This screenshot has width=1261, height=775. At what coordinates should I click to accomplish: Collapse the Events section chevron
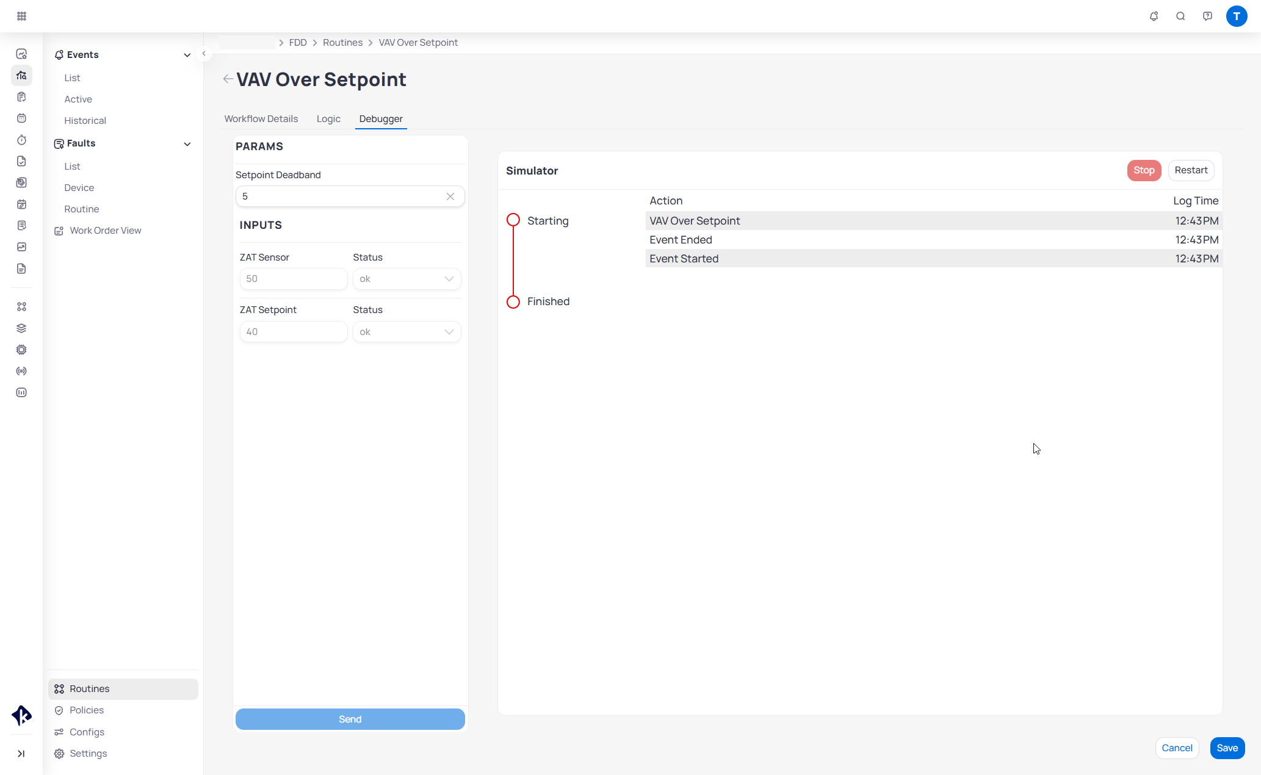coord(187,55)
